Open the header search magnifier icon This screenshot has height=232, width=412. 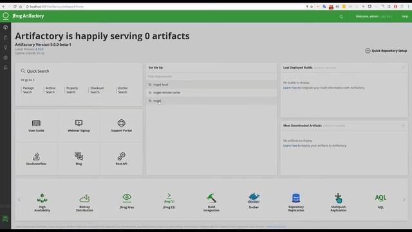pos(341,17)
